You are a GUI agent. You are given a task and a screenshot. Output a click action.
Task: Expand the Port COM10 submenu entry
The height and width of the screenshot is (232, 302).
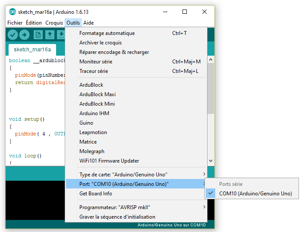point(136,184)
